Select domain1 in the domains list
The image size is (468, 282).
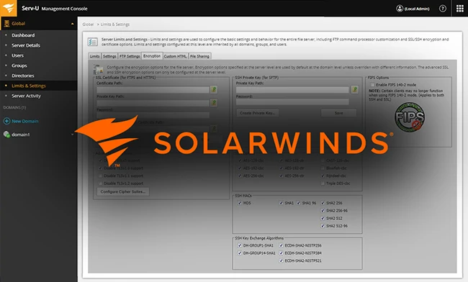21,135
